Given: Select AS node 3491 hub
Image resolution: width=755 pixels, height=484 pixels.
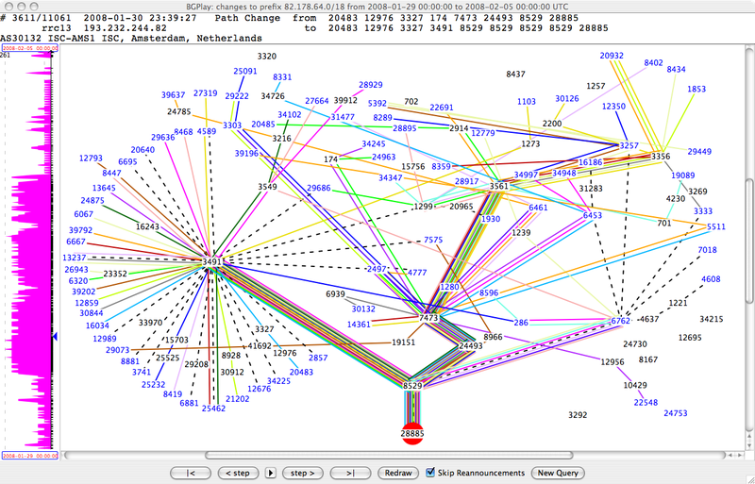Looking at the screenshot, I should coord(211,262).
